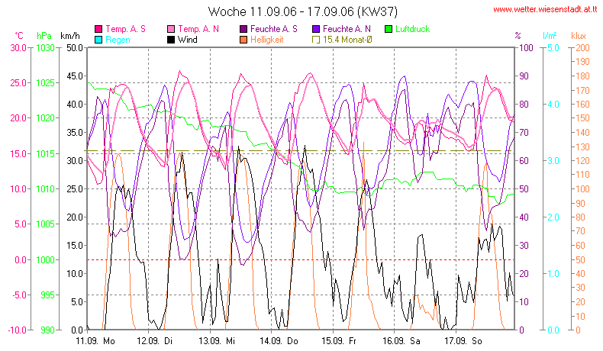Click the 12.09. Di date label
This screenshot has height=351, width=603.
(x=155, y=340)
